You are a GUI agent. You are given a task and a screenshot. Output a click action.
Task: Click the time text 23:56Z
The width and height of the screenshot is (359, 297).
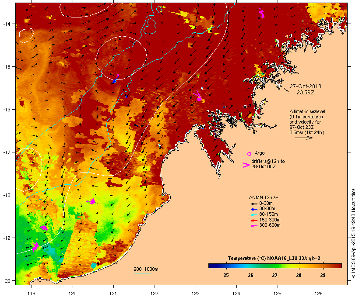pyautogui.click(x=306, y=93)
